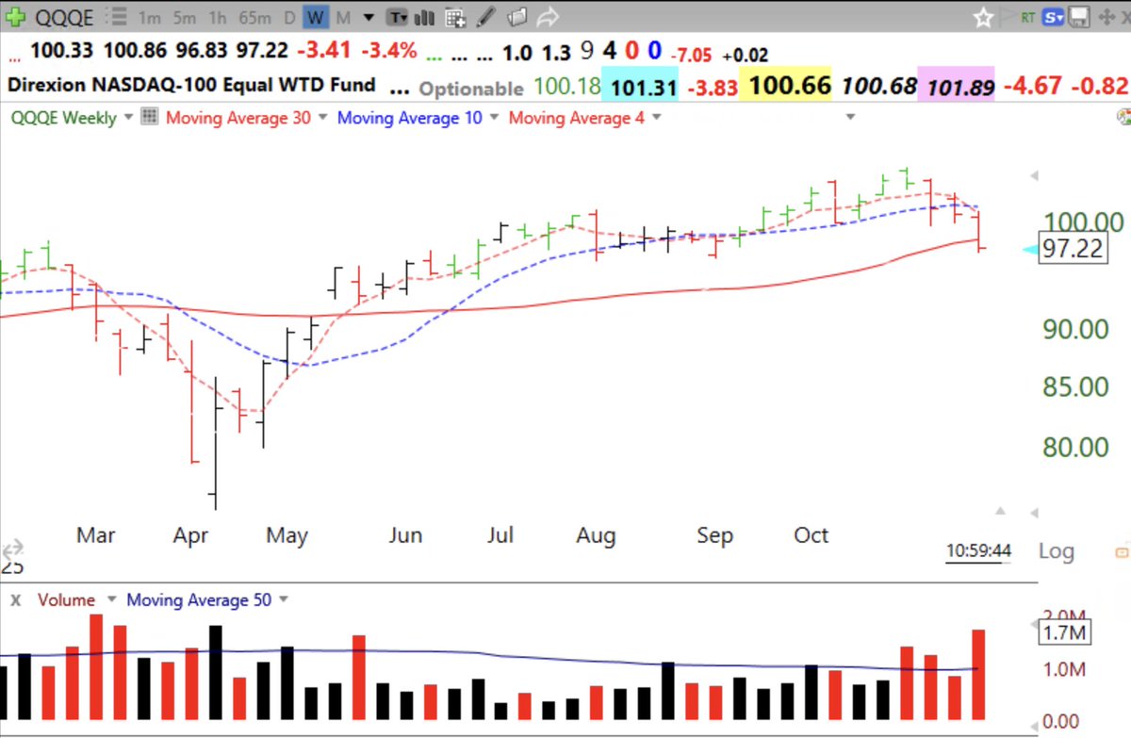Click the T text-settings button in the toolbar
Image resolution: width=1131 pixels, height=738 pixels.
(398, 17)
